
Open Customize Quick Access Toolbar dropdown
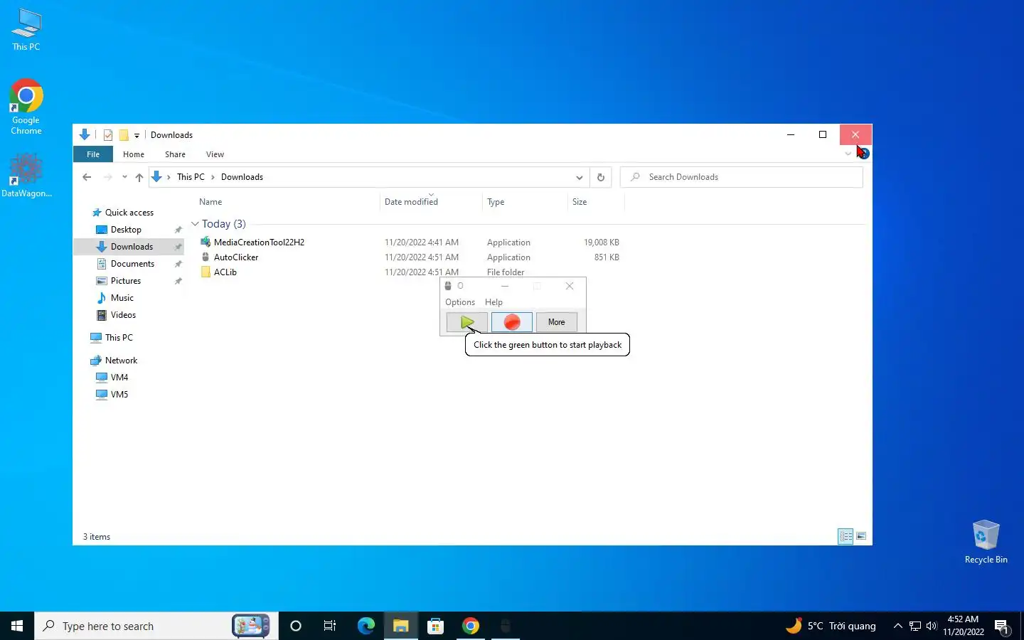(x=137, y=135)
